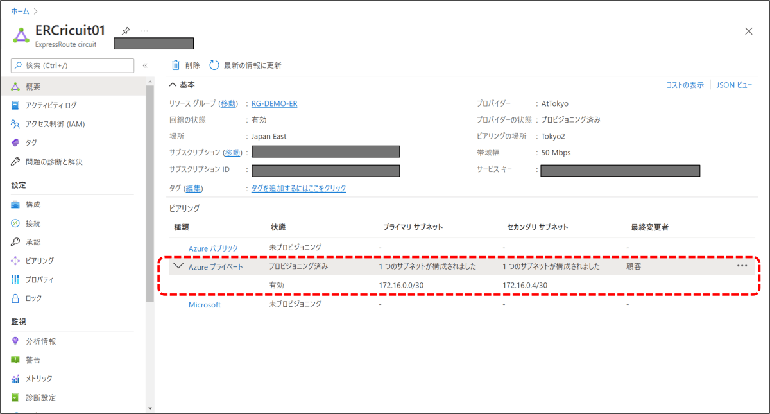Pin ERCricuit01 with the pin icon
This screenshot has height=414, width=770.
coord(126,30)
